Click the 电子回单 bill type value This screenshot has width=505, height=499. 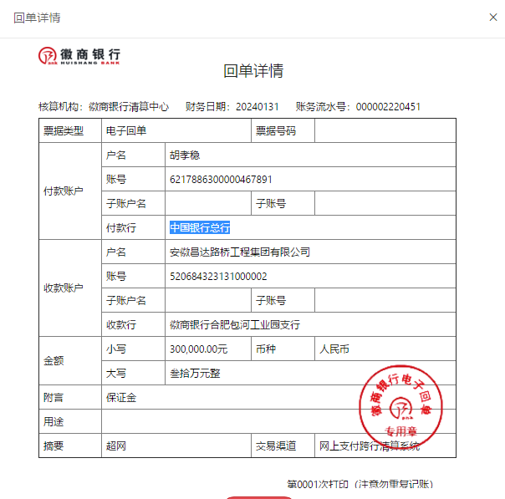point(126,131)
